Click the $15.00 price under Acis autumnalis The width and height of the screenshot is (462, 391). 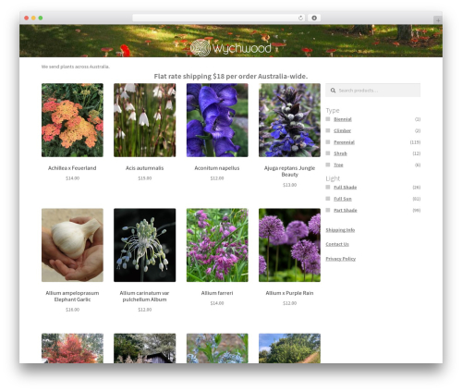(145, 178)
